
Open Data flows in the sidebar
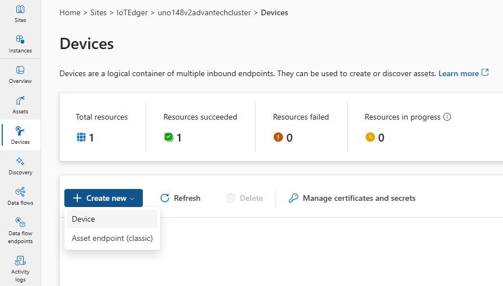[20, 196]
